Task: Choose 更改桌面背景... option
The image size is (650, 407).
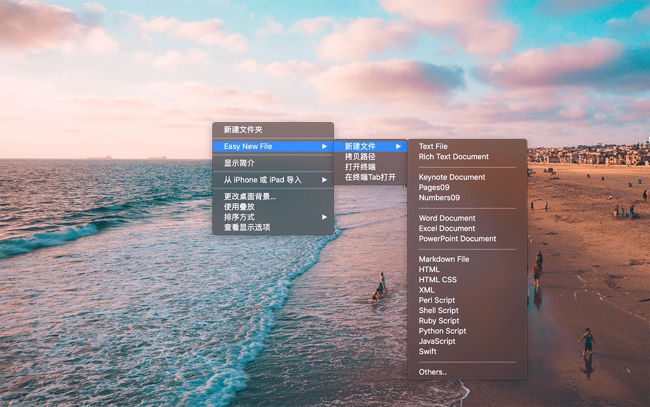Action: coord(250,197)
